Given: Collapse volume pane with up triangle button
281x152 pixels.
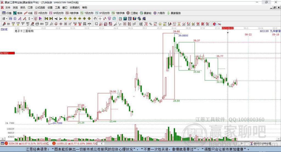Looking at the screenshot, I should pos(2,139).
